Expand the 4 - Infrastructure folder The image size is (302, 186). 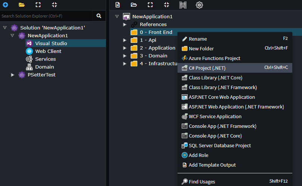[124, 64]
